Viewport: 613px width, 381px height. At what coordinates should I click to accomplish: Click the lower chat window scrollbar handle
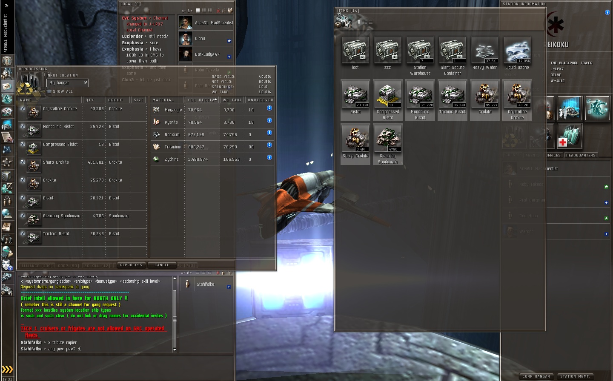click(x=175, y=318)
